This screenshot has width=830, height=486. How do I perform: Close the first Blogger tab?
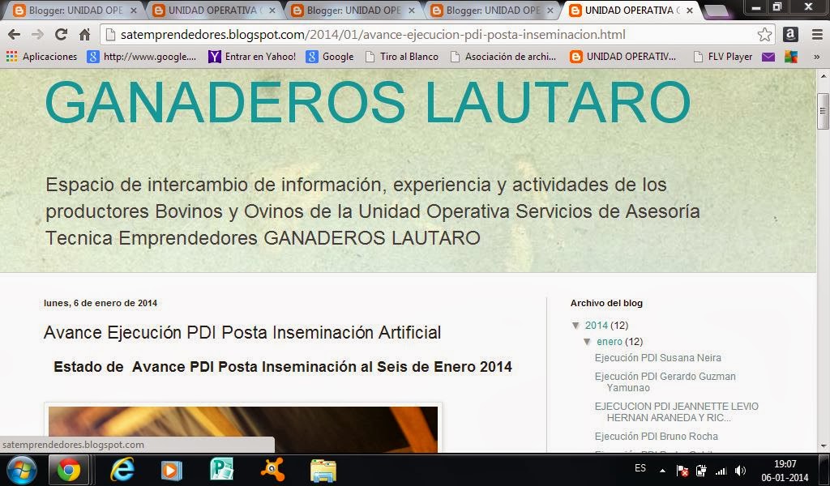coord(133,10)
